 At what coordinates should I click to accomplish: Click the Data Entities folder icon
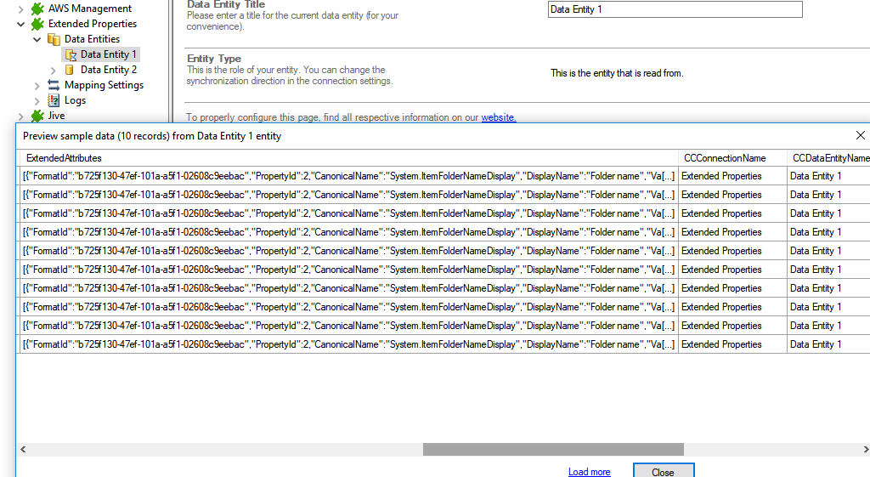pyautogui.click(x=54, y=39)
